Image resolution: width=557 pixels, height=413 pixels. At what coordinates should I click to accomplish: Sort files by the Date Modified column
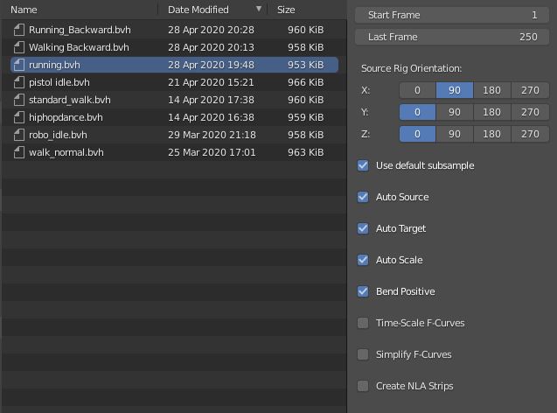pos(198,10)
